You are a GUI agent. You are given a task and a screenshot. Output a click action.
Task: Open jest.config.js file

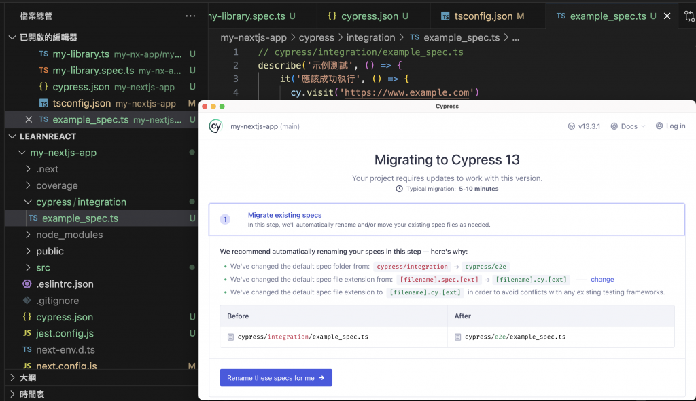click(102, 332)
